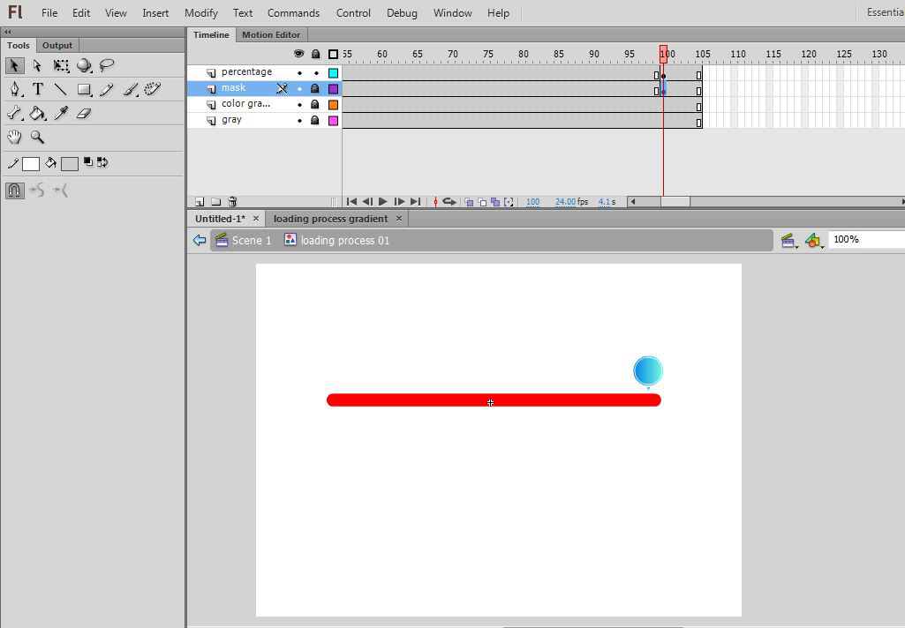Image resolution: width=905 pixels, height=628 pixels.
Task: Toggle Edit Multiple Frames
Action: (x=495, y=202)
